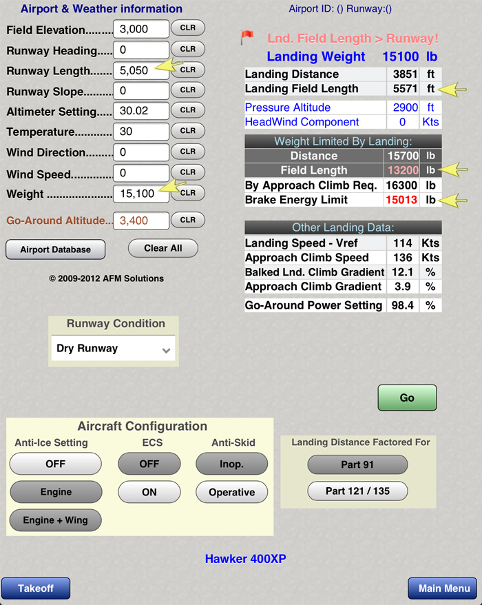The width and height of the screenshot is (482, 605).
Task: Edit the Runway Heading input field
Action: (141, 50)
